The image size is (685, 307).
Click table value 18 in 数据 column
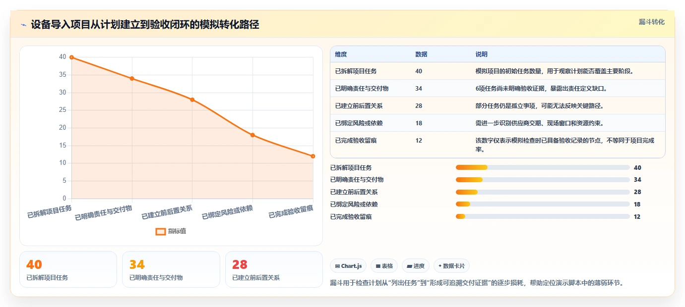419,123
